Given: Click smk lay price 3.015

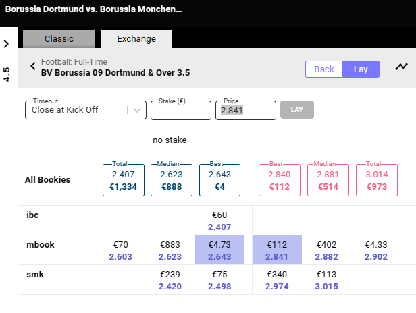Looking at the screenshot, I should [x=327, y=287].
